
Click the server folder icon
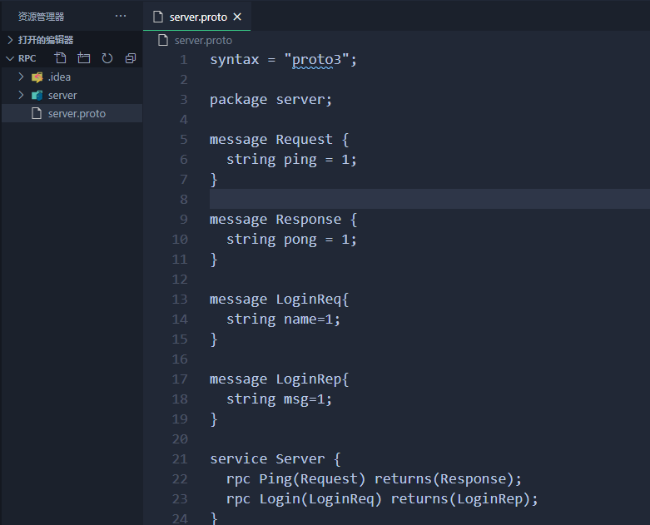pos(37,95)
